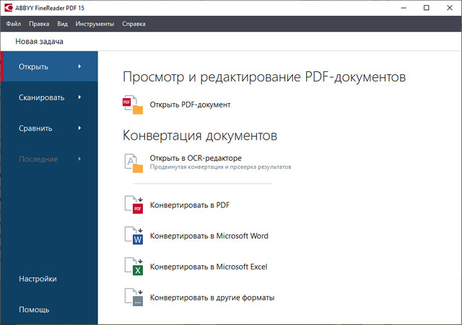Open the Вид menu
Image resolution: width=462 pixels, height=325 pixels.
point(63,24)
